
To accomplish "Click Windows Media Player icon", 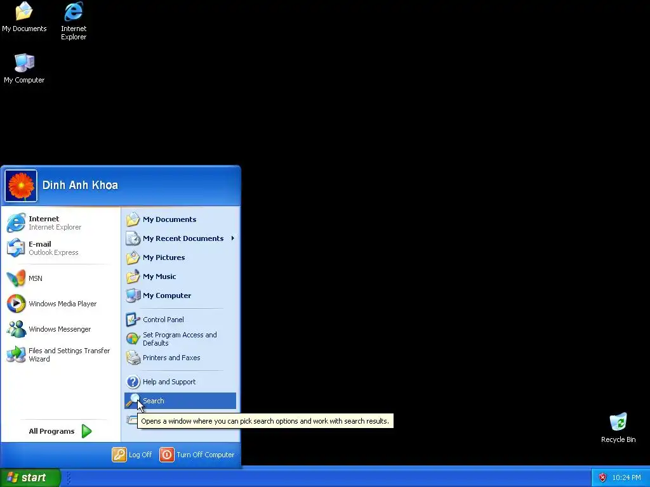I will point(16,304).
